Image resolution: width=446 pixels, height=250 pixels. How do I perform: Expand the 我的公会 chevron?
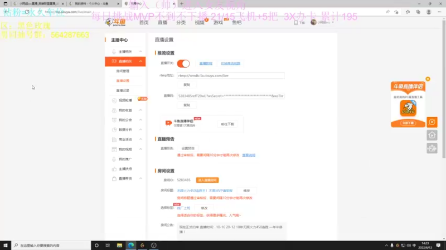coord(140,120)
